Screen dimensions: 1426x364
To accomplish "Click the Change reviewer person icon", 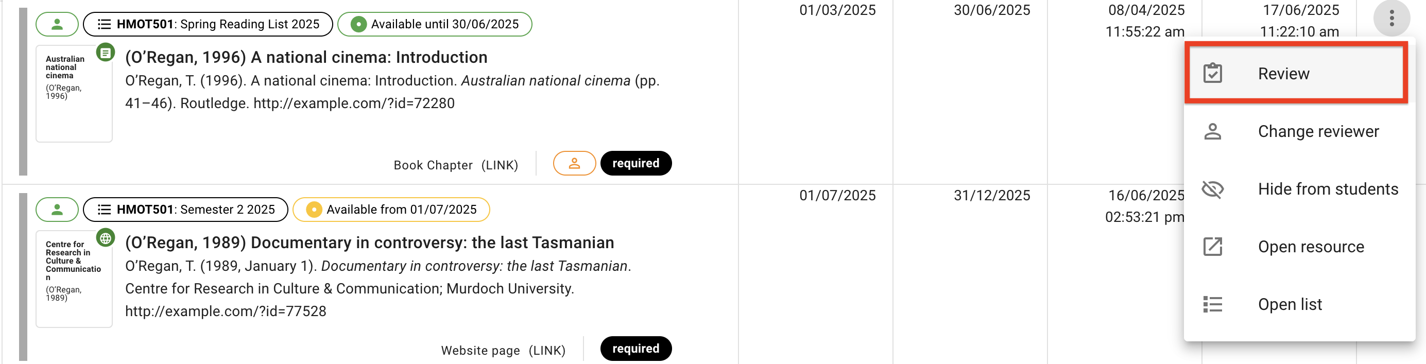I will click(1213, 131).
